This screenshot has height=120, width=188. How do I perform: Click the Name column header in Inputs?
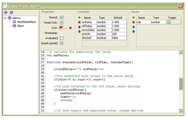(143, 18)
